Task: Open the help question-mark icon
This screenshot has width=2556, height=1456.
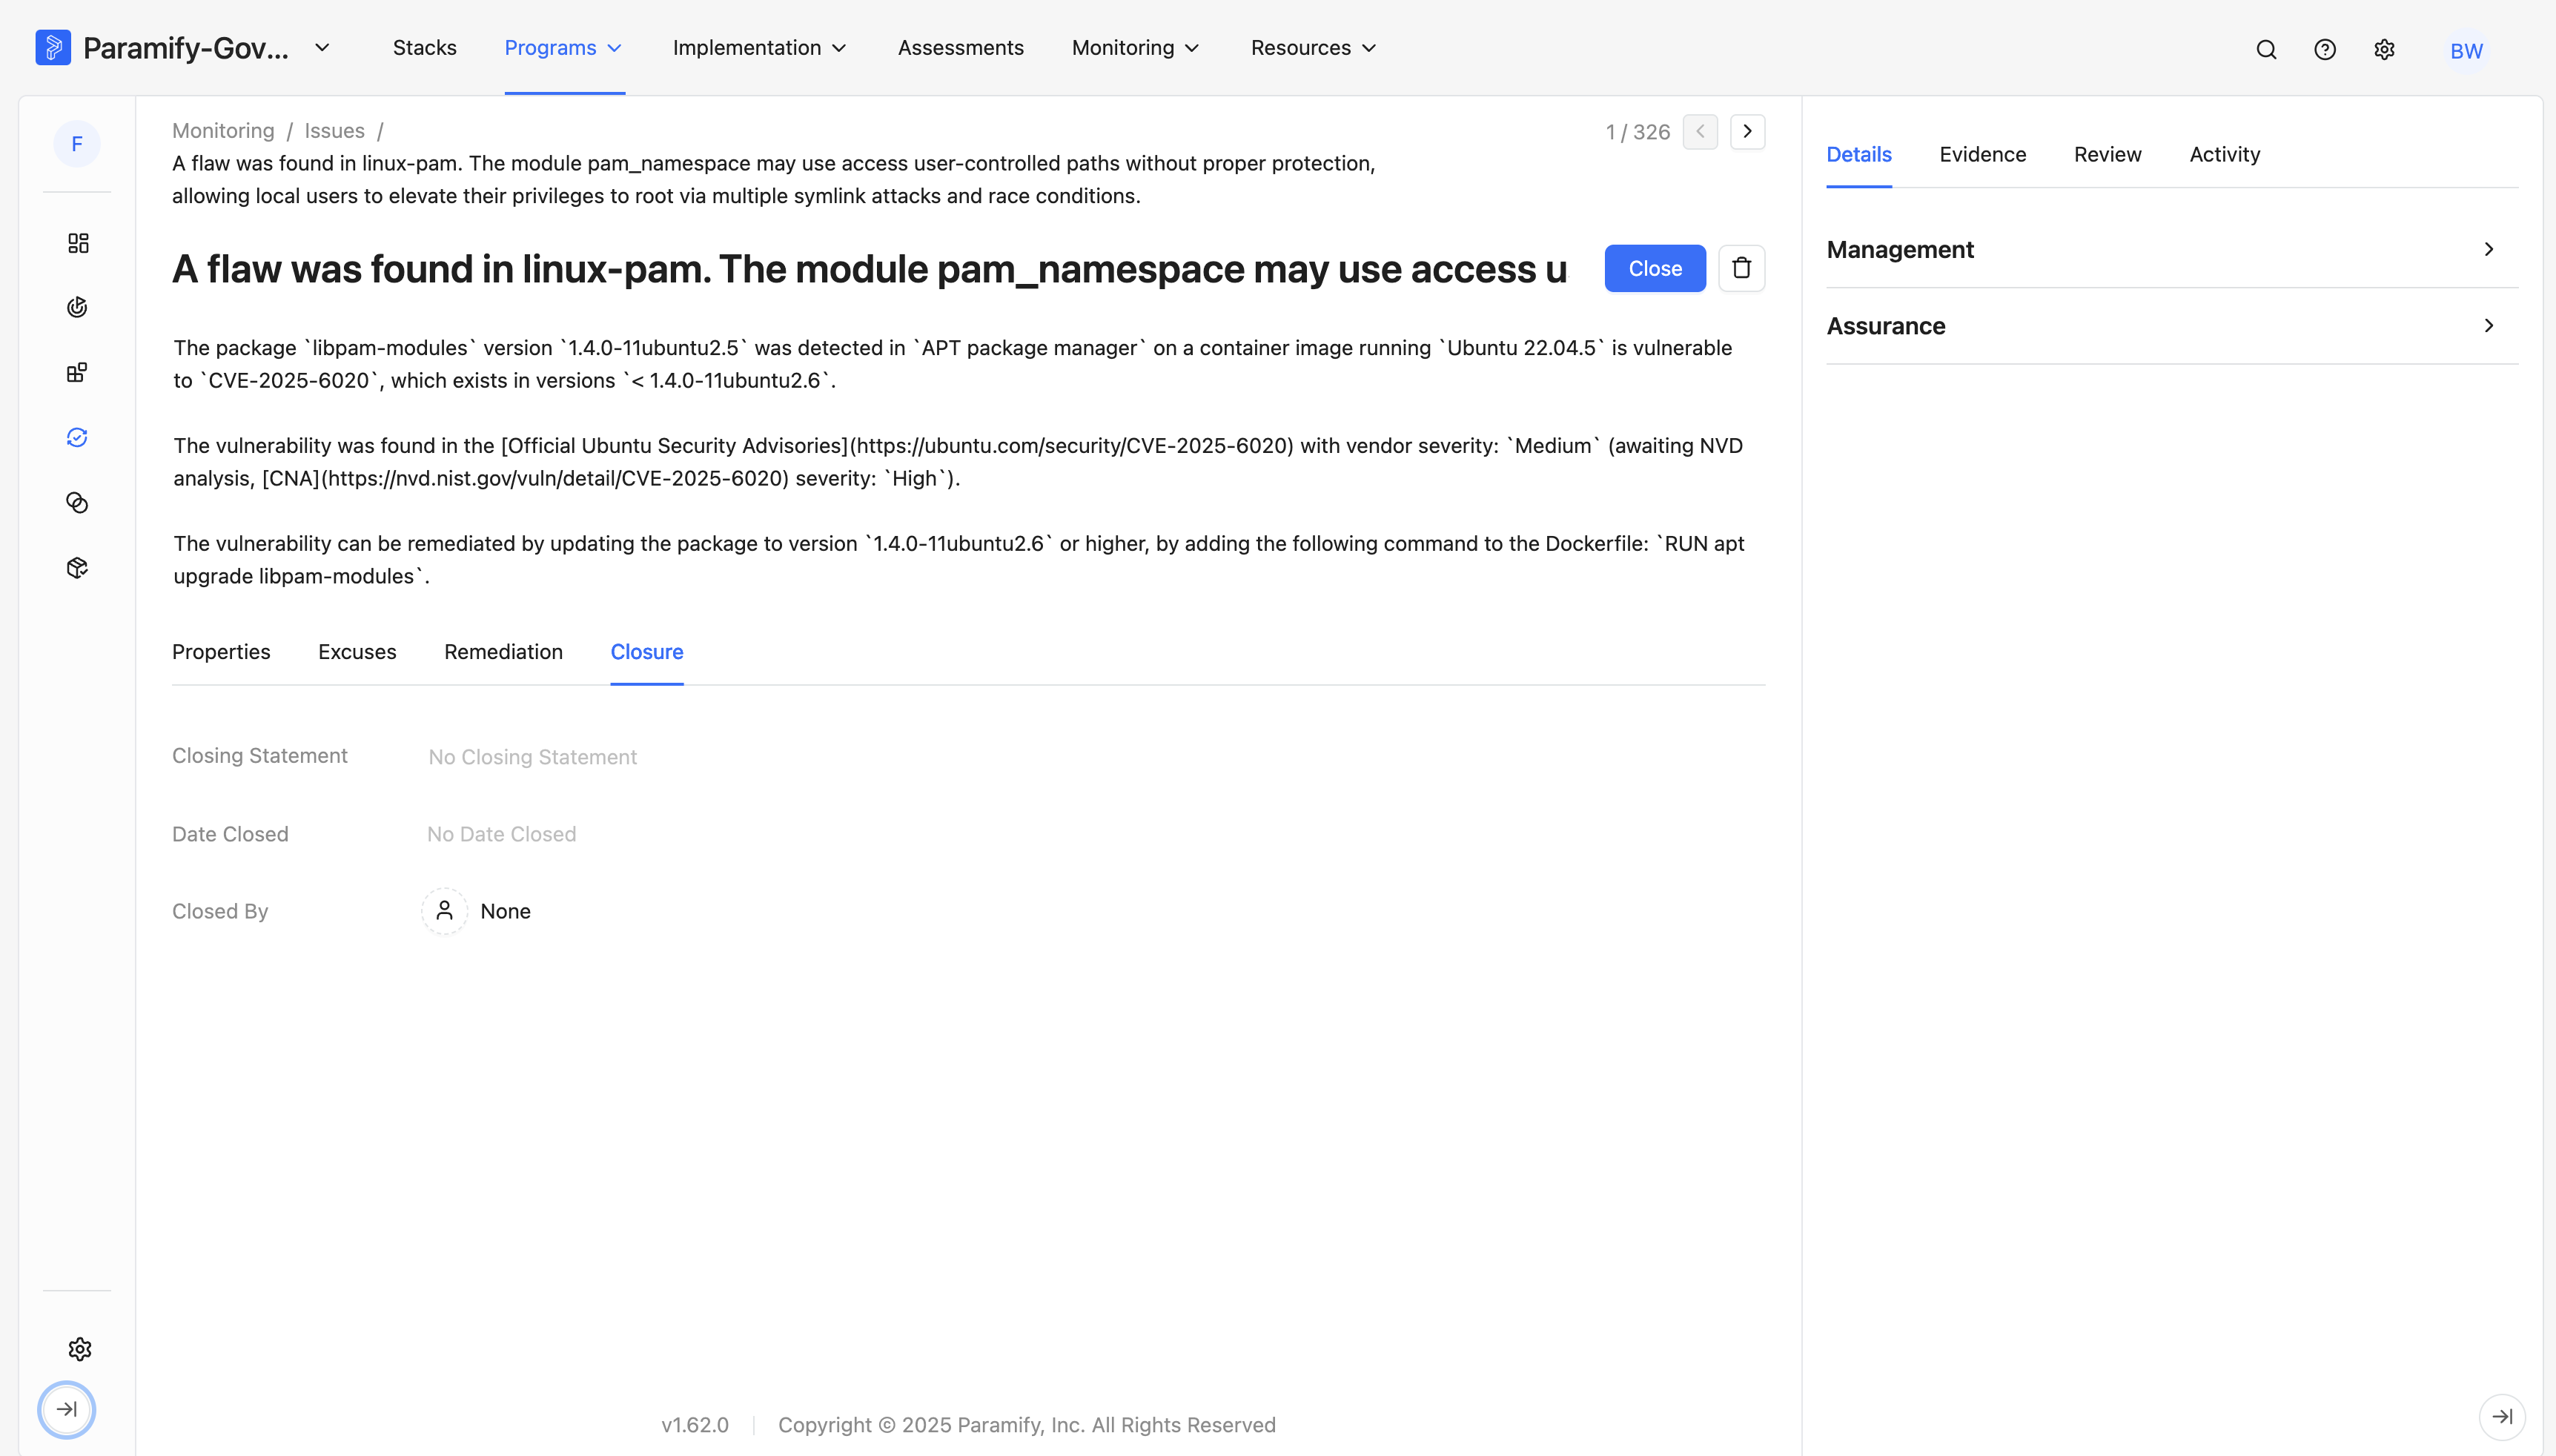Action: 2324,50
